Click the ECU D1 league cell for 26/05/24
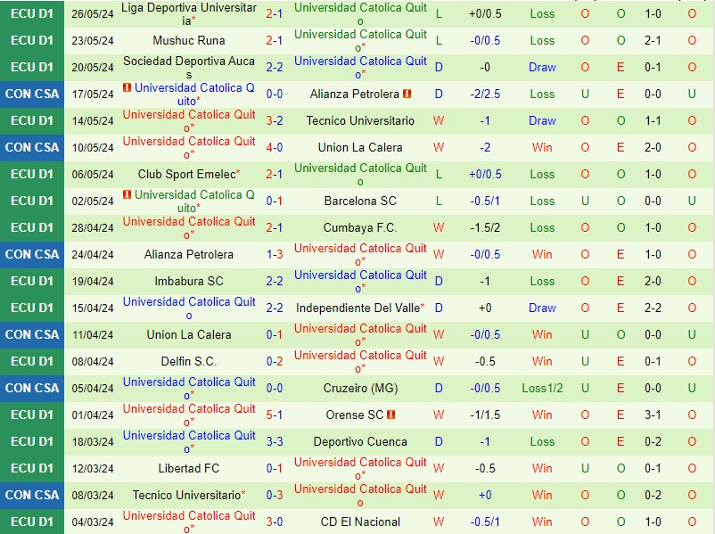Screen dimensions: 715x534 32,14
